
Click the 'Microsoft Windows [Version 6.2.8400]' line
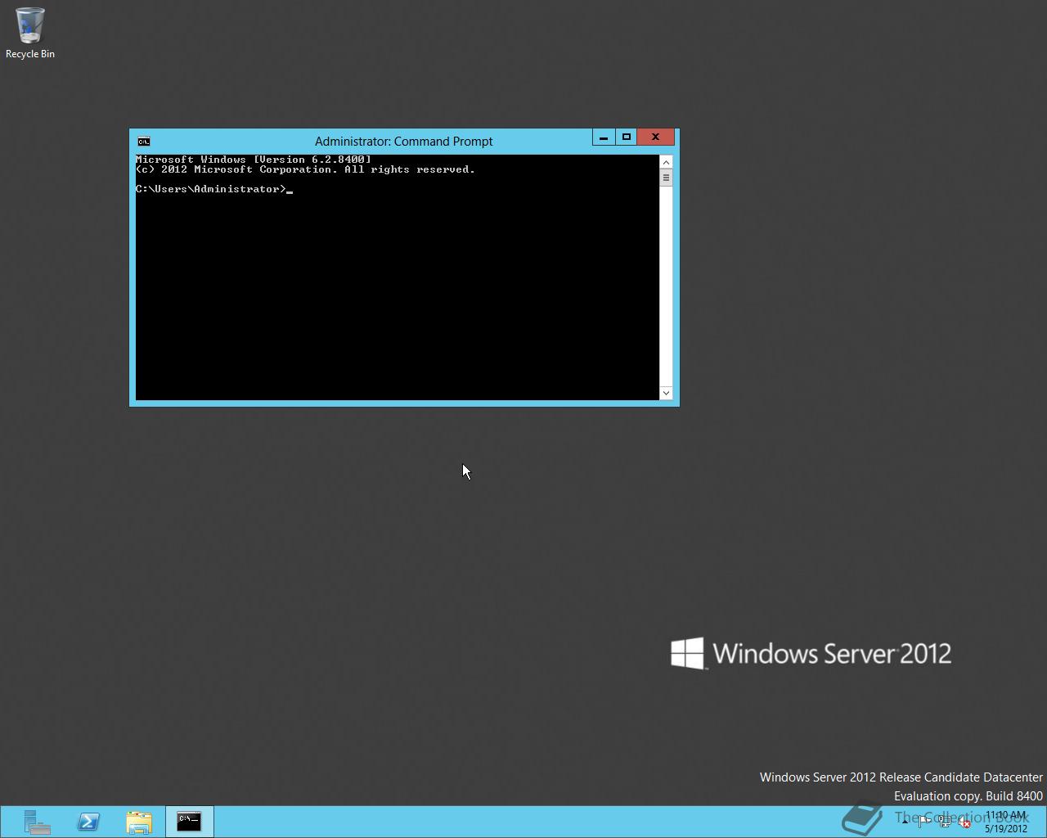254,160
